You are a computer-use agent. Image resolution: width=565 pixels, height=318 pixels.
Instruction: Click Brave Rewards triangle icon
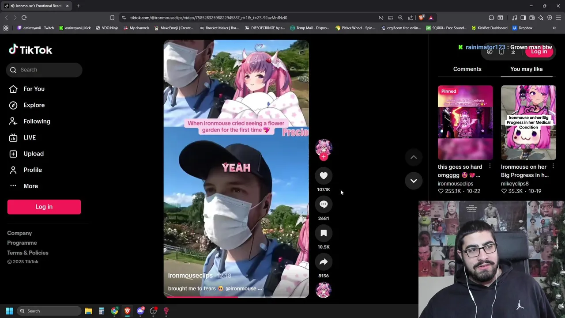tap(431, 18)
